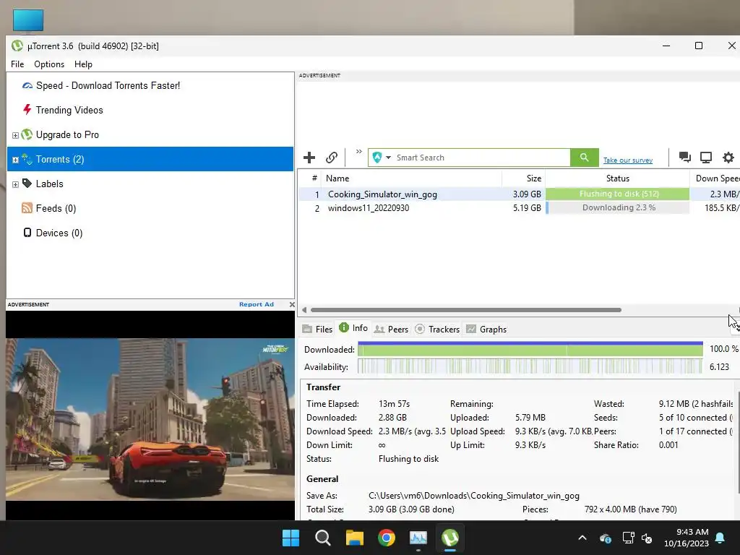Expand the Labels tree node

tap(15, 184)
